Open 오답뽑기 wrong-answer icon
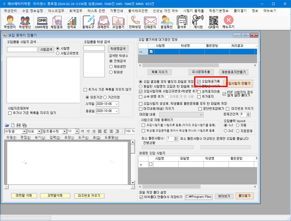Screen dimensions: 291x221 point(118,22)
